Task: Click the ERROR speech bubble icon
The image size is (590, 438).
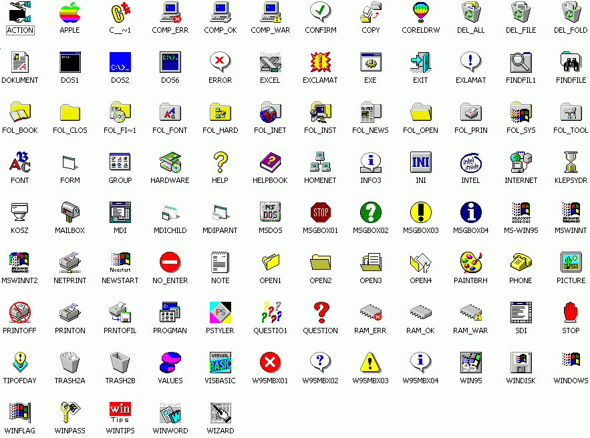Action: tap(220, 62)
